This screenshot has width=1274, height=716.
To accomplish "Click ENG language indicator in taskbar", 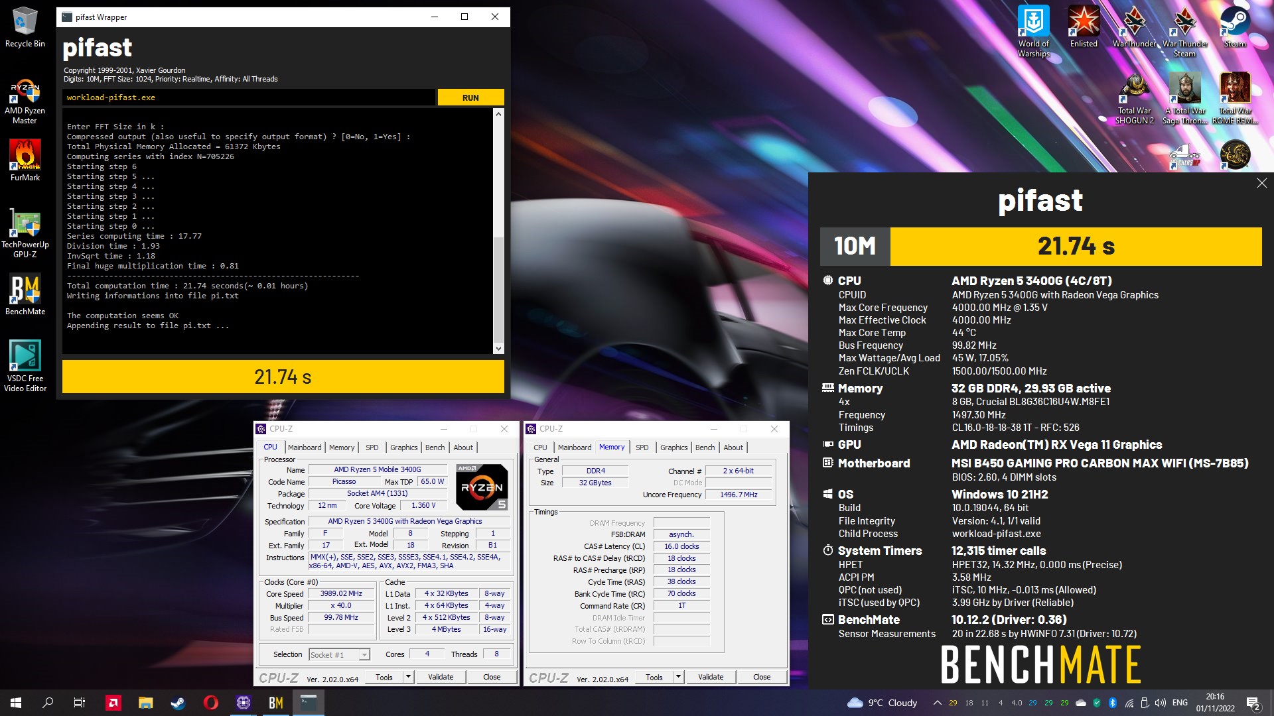I will (1180, 703).
